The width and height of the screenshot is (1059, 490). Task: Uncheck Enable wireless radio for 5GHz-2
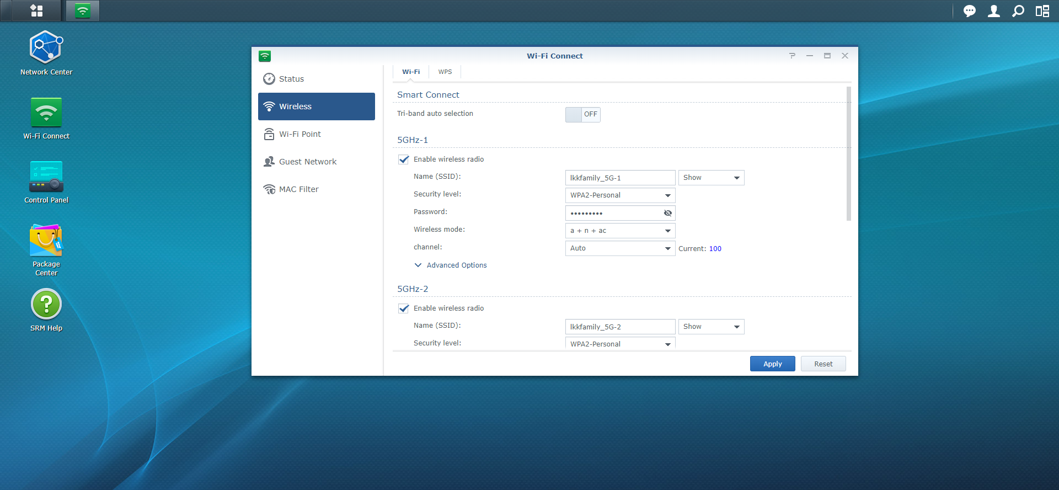click(404, 308)
